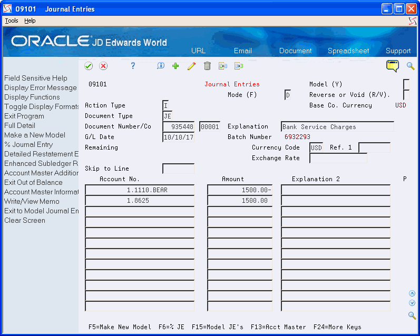Screen dimensions: 420x336
Task: Click the next record arrow icon
Action: (238, 66)
